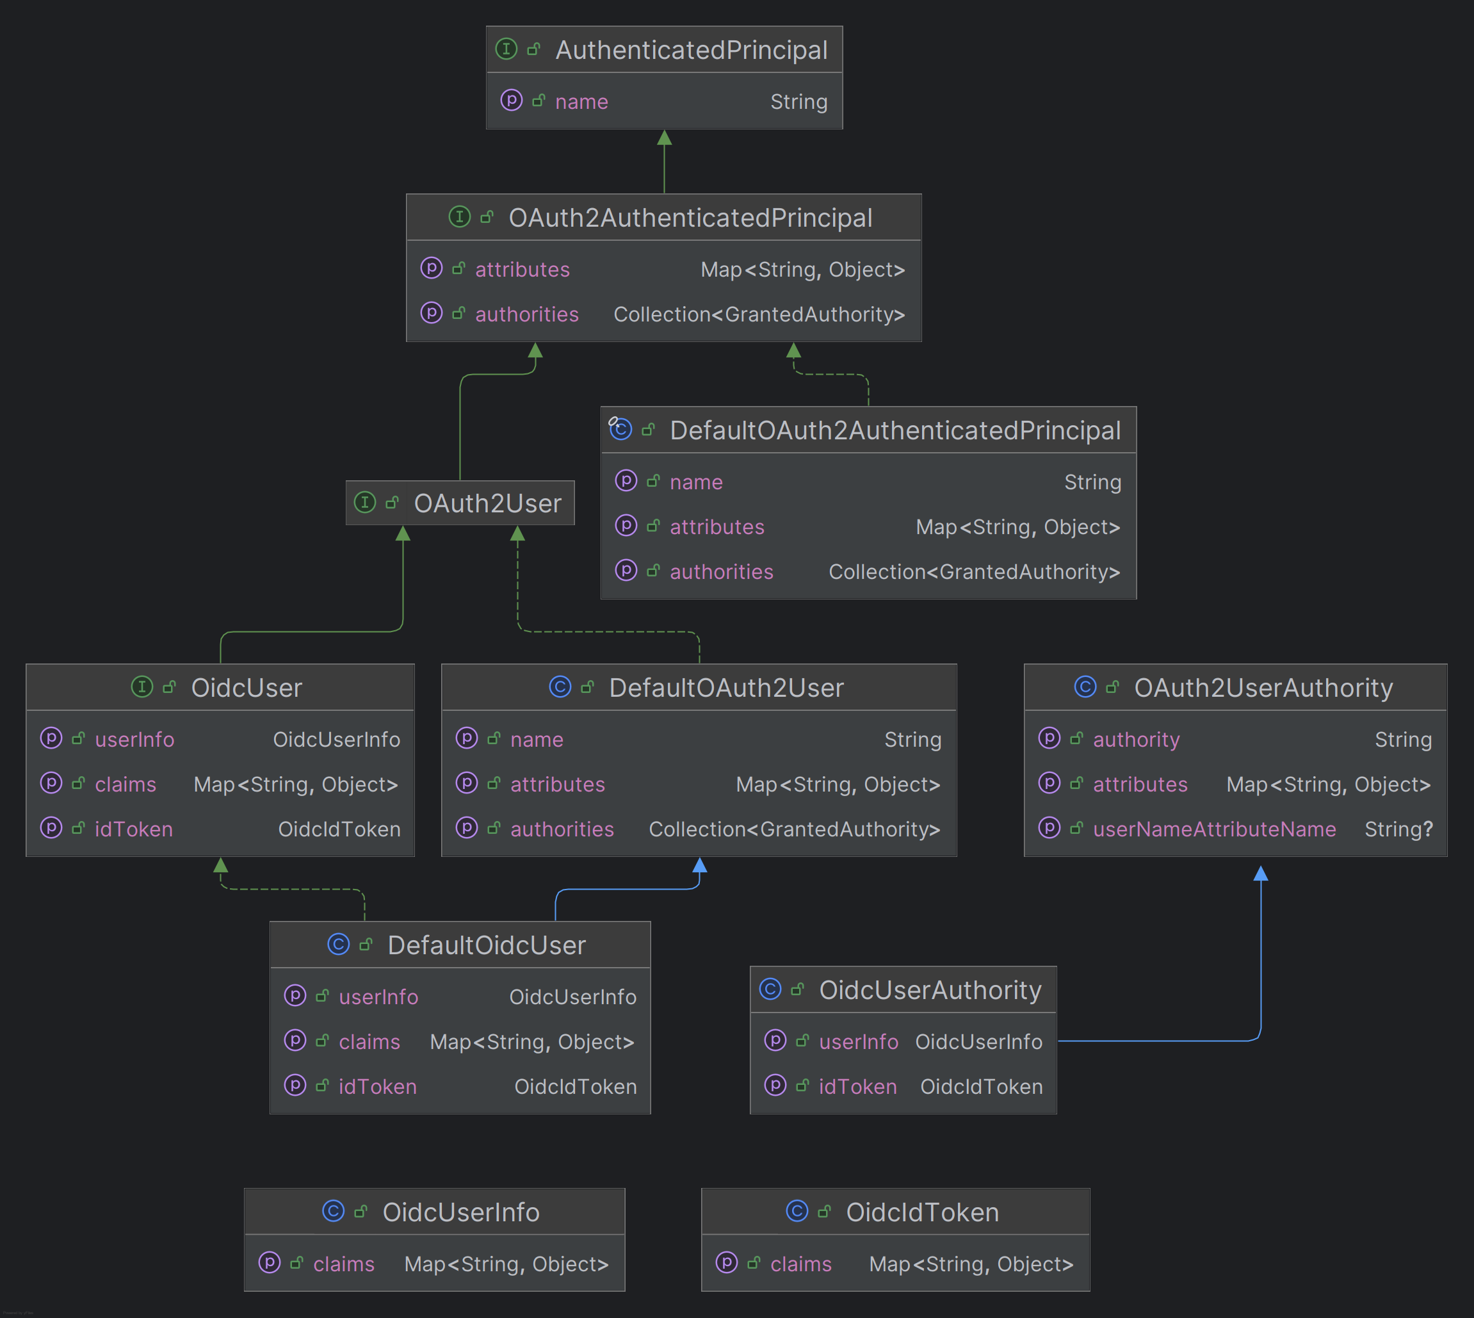This screenshot has height=1318, width=1474.
Task: Click abstract class icon of DefaultOAuth2AuthenticatedPrincipal
Action: tap(620, 430)
